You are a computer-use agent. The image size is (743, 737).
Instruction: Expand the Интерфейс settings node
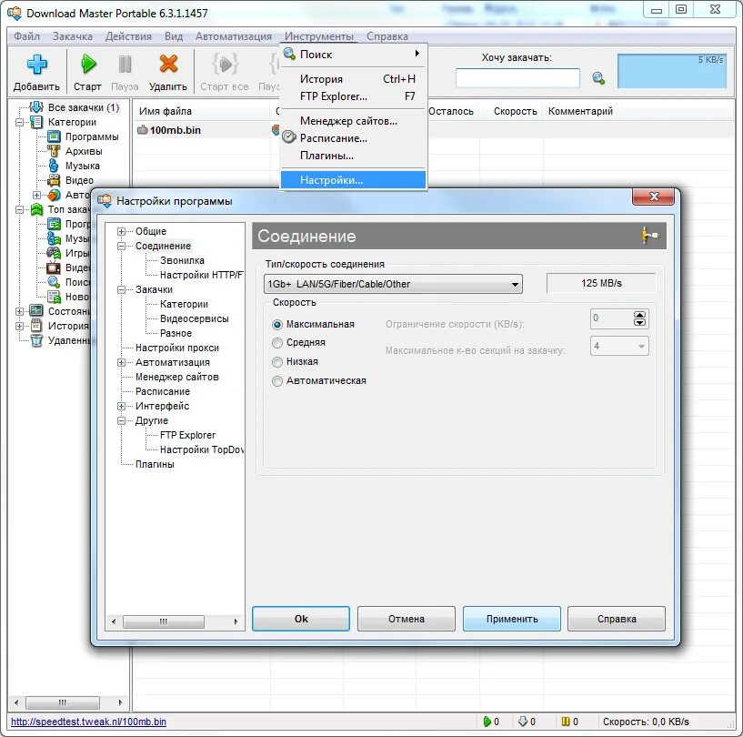coord(121,406)
